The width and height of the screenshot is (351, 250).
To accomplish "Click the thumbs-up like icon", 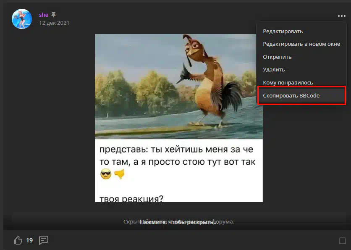I will 18,240.
